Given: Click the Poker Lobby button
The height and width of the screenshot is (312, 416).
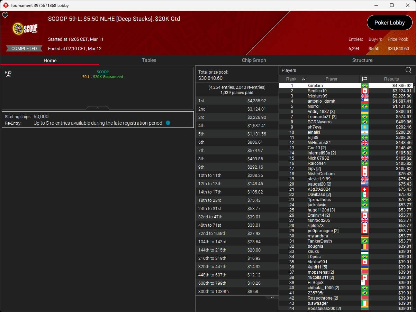Looking at the screenshot, I should [x=389, y=23].
